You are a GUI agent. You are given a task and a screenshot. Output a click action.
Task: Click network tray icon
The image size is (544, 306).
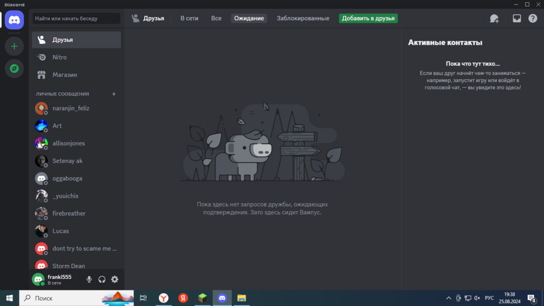coord(468,298)
